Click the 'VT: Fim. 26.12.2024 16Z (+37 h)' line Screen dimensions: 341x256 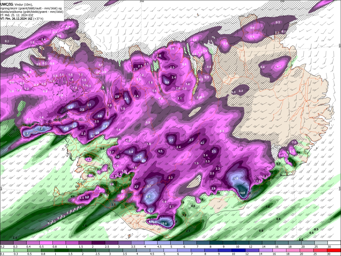coord(22,19)
